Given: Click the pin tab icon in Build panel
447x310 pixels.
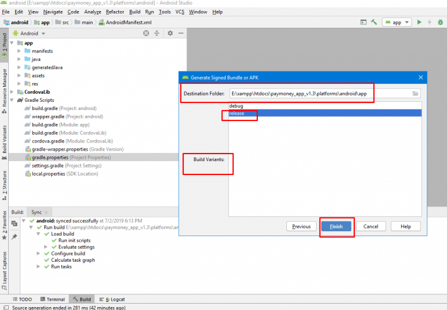Looking at the screenshot, I should pyautogui.click(x=15, y=237).
